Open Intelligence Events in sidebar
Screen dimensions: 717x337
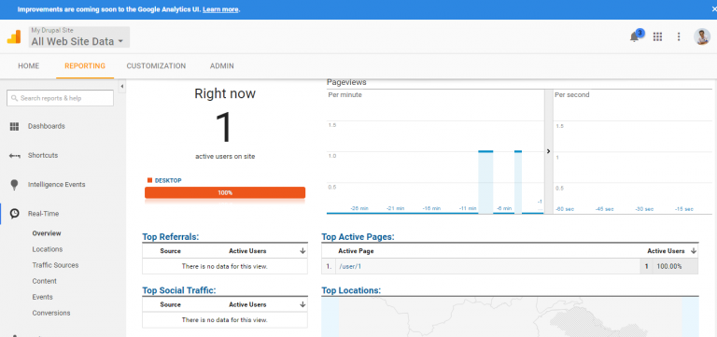[x=57, y=185]
